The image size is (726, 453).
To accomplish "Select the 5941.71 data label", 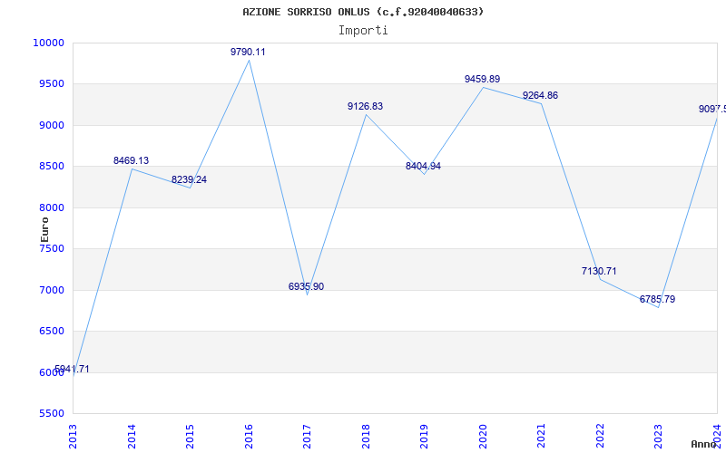I will point(72,369).
